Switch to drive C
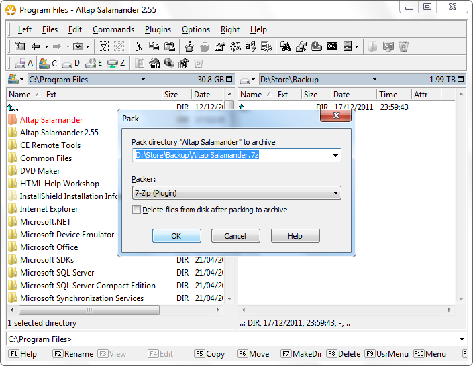The image size is (473, 366). click(x=48, y=63)
